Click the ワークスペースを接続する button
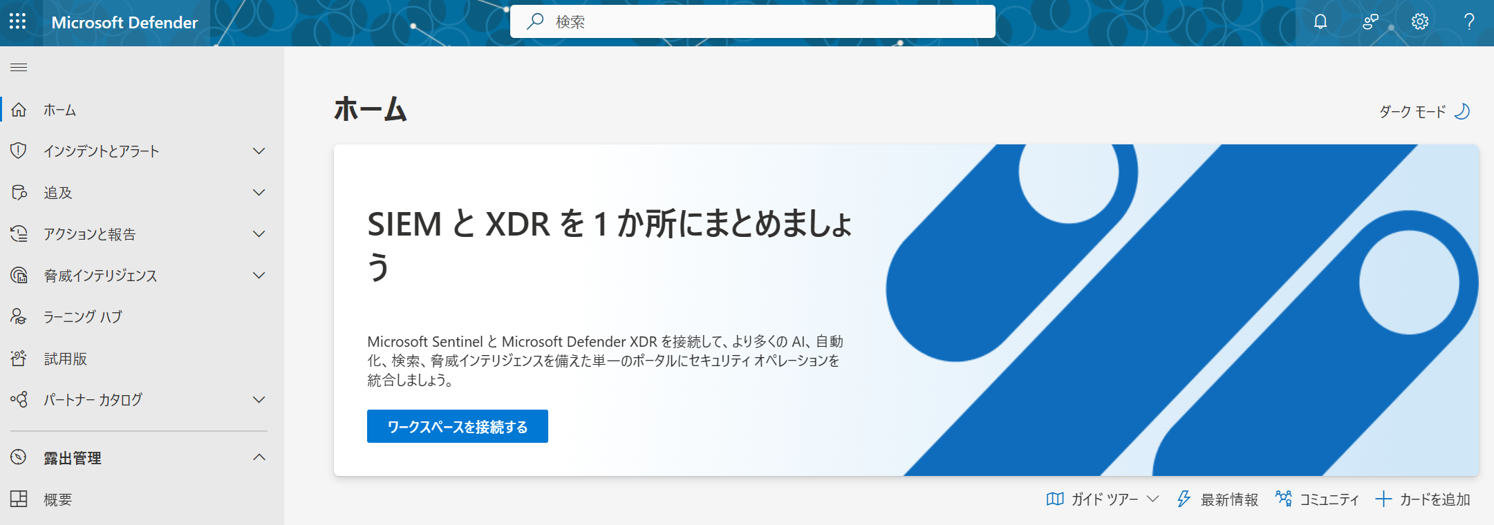The image size is (1494, 525). click(x=458, y=426)
